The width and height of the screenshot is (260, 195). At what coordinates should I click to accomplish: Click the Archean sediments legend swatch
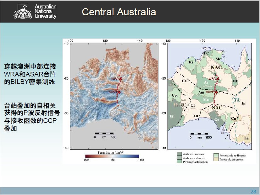point(179,158)
